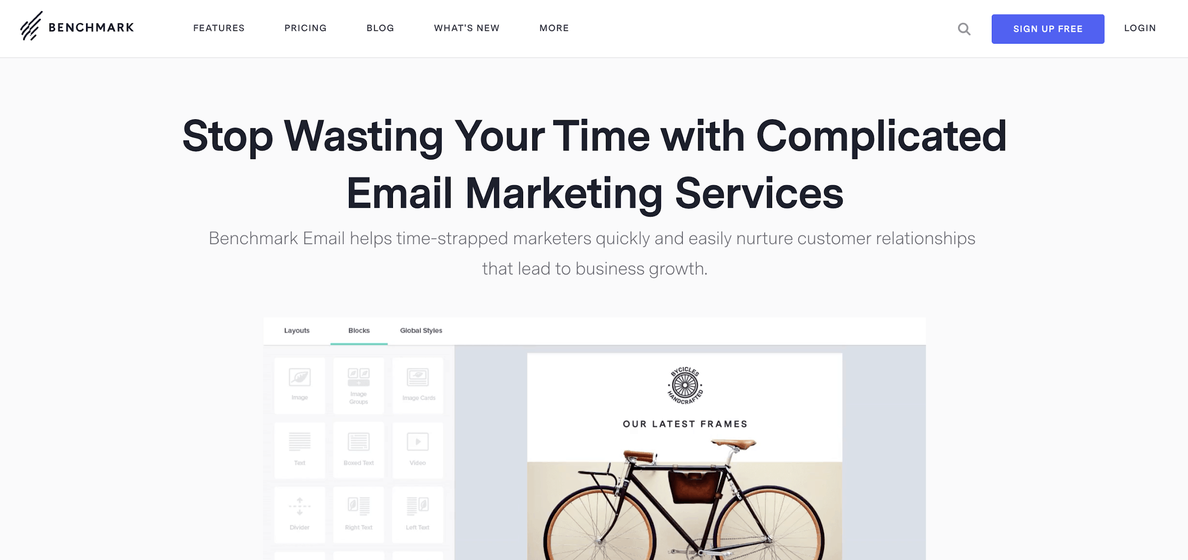Click the SIGN UP FREE button
This screenshot has width=1188, height=560.
1048,28
